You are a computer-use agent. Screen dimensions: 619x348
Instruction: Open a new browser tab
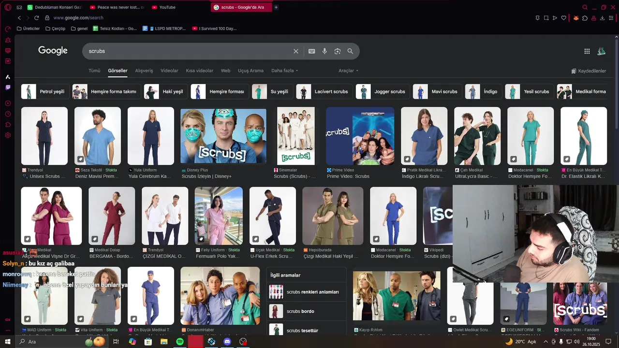click(x=276, y=7)
